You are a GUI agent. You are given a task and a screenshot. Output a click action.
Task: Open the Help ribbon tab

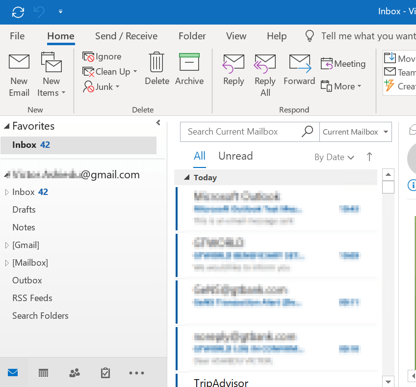pos(277,36)
